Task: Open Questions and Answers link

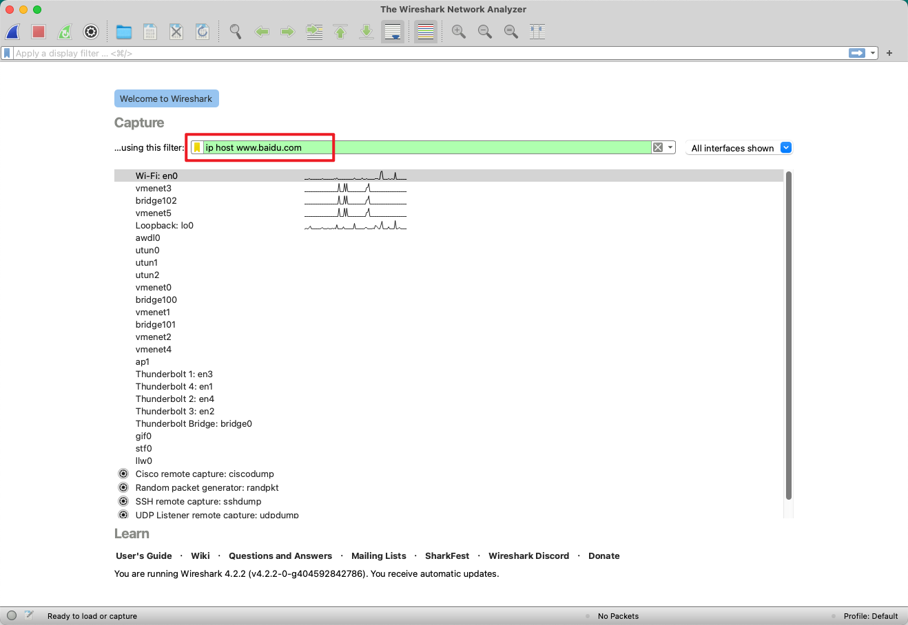Action: click(x=280, y=555)
